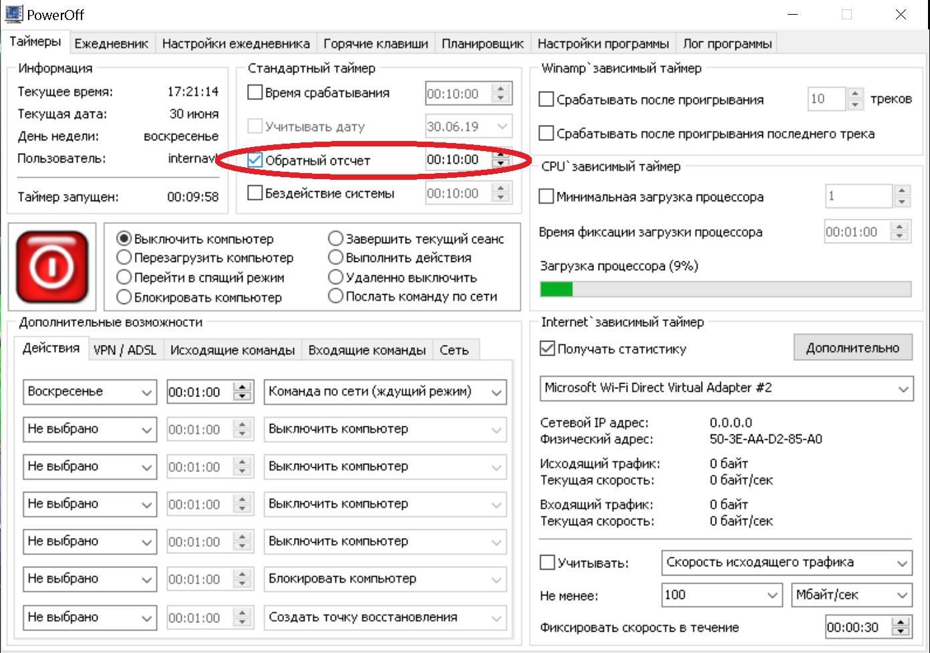This screenshot has width=930, height=653.
Task: Select the Сеть sub-tab
Action: pyautogui.click(x=454, y=350)
